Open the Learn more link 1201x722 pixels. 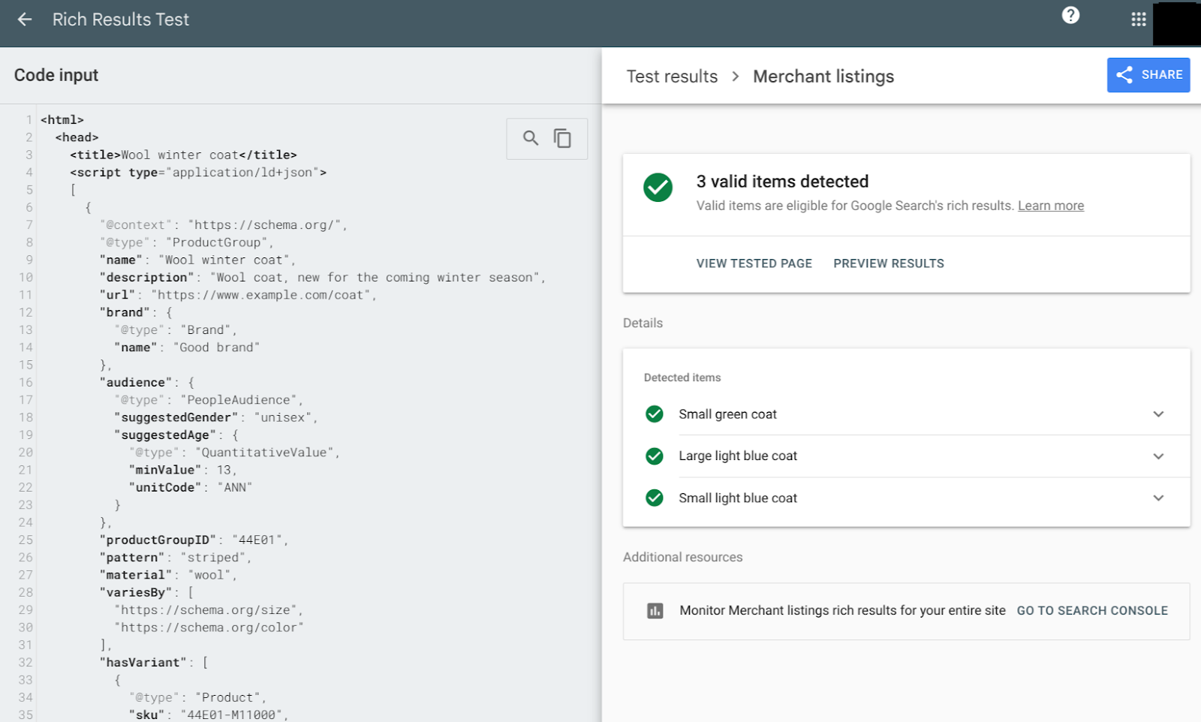1050,205
